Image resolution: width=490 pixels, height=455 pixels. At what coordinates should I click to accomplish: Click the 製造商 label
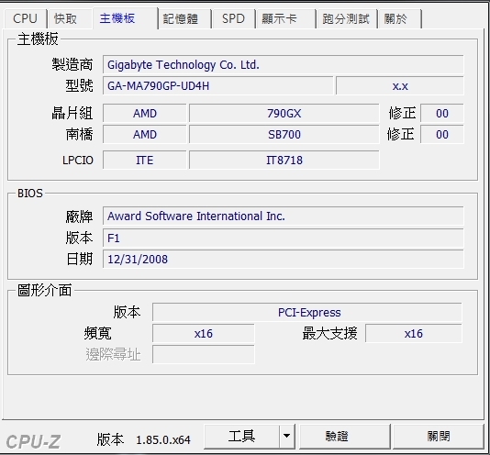coord(72,65)
